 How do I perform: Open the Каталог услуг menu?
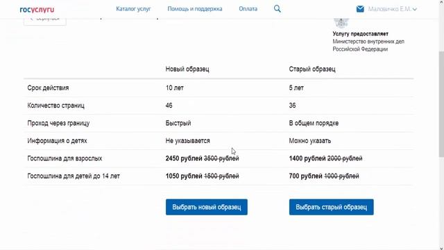tap(133, 9)
